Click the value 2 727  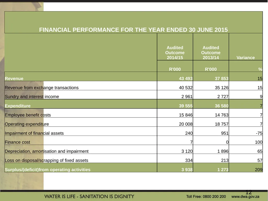(223, 97)
